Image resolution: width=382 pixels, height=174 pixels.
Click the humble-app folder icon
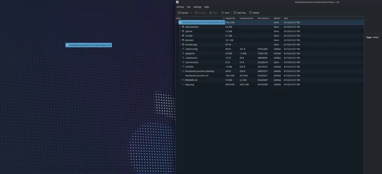click(x=183, y=45)
